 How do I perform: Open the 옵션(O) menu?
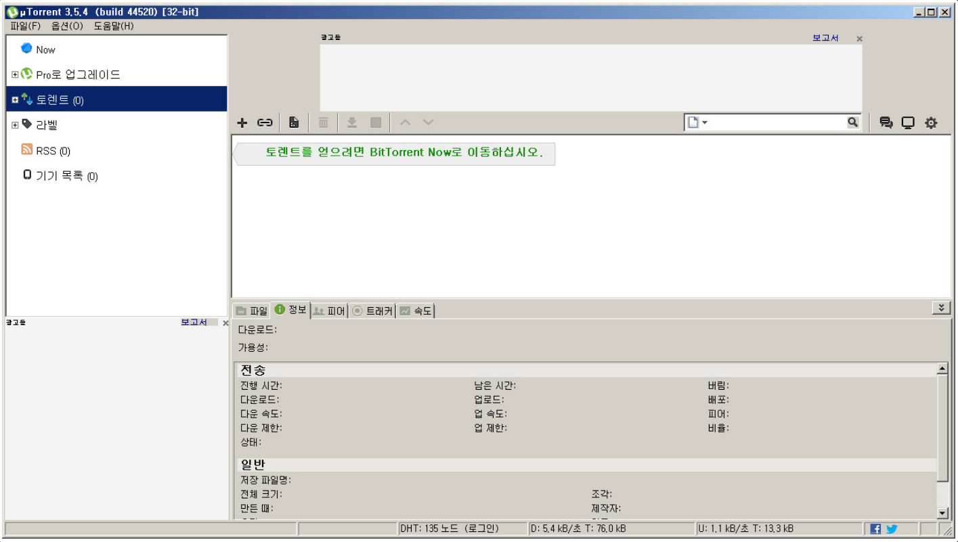coord(67,26)
